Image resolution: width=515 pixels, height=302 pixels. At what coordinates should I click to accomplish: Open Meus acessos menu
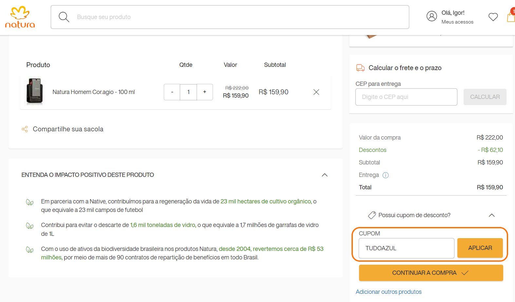[457, 22]
